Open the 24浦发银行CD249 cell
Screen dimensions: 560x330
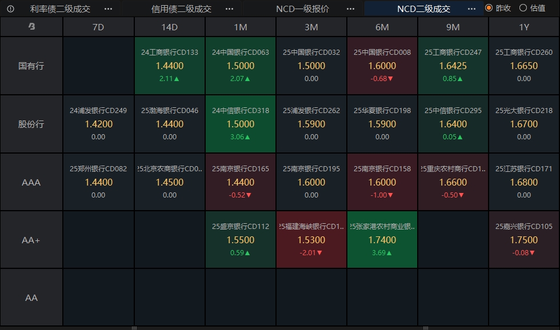pos(98,124)
